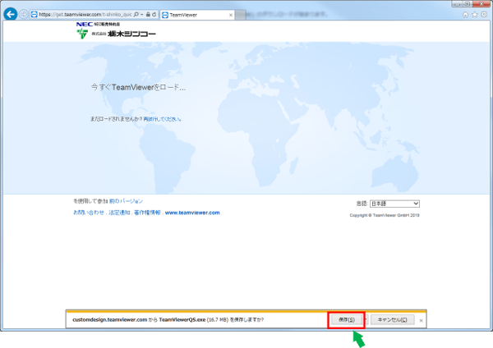
Task: Dismiss the download notification bar with X
Action: (x=421, y=320)
